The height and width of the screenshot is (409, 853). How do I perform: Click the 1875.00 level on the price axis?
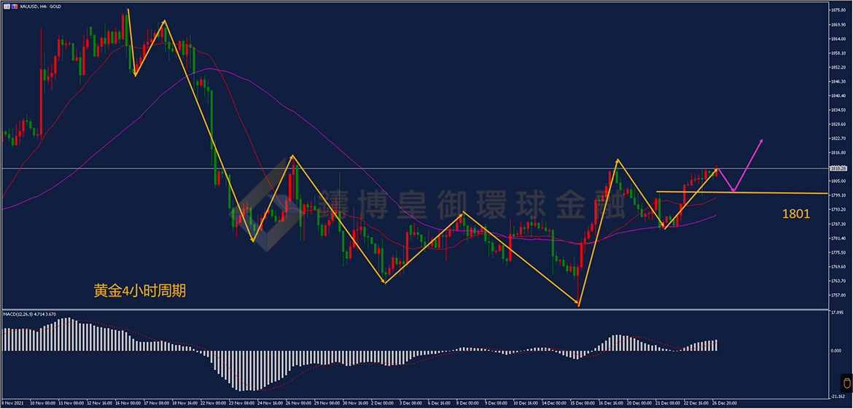(838, 10)
